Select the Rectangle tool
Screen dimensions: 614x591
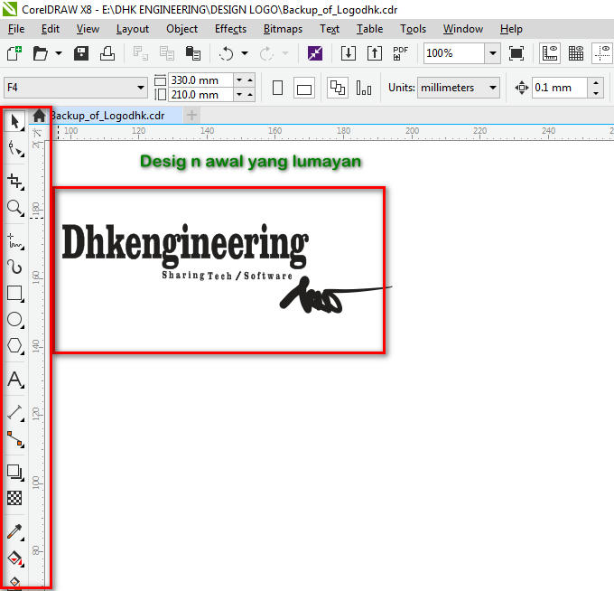[x=14, y=293]
